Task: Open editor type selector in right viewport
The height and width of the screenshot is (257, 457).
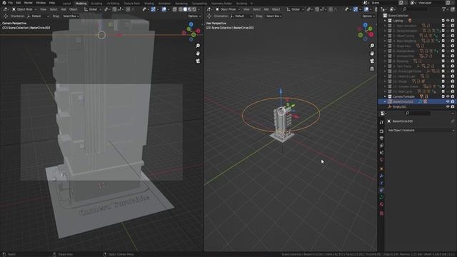Action: point(209,9)
